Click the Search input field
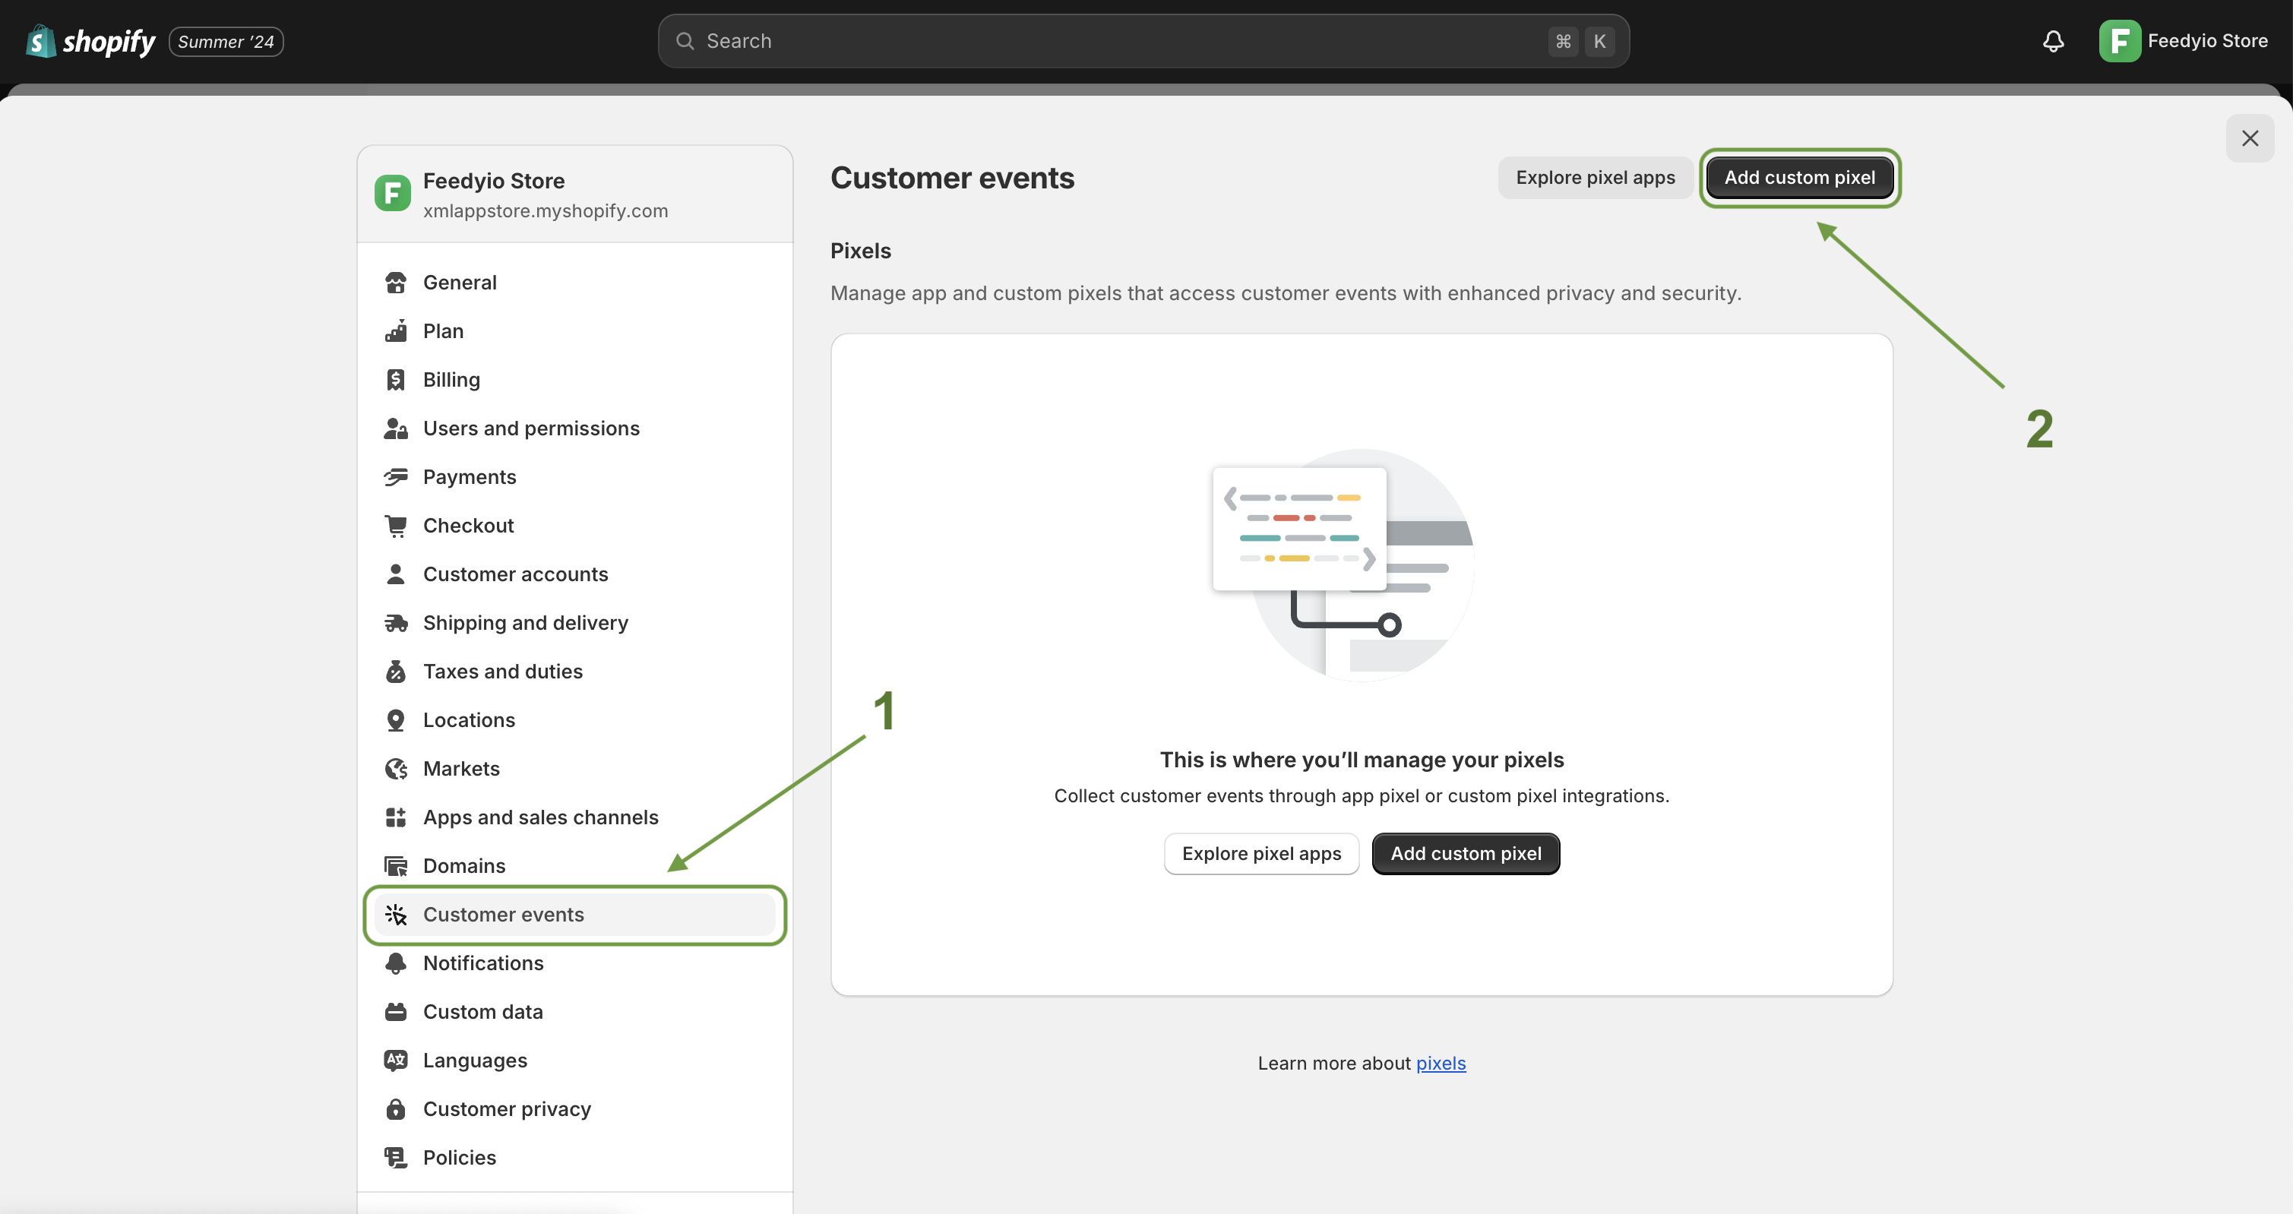This screenshot has height=1214, width=2293. [1143, 41]
